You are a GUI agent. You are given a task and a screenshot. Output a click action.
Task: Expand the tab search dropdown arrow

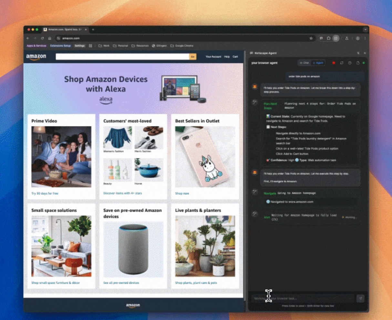(x=365, y=29)
